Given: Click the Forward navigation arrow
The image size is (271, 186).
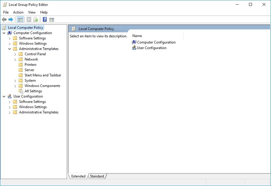Looking at the screenshot, I should (x=11, y=19).
